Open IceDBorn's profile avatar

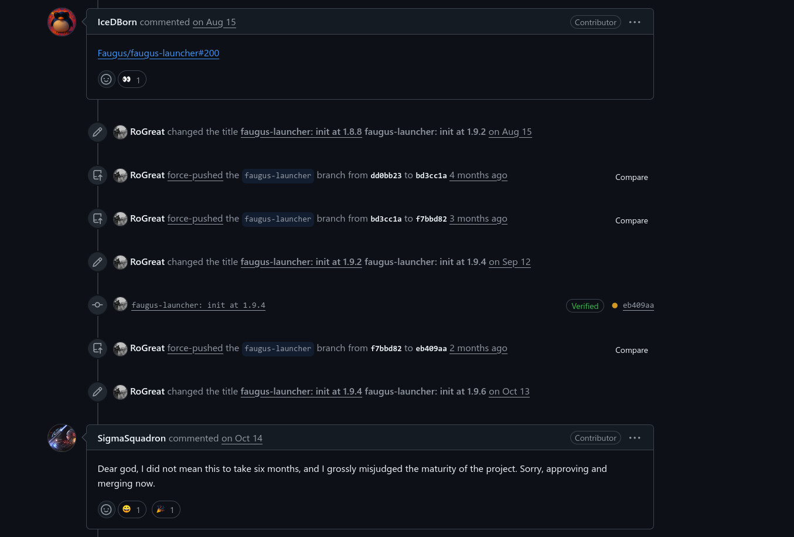[62, 22]
